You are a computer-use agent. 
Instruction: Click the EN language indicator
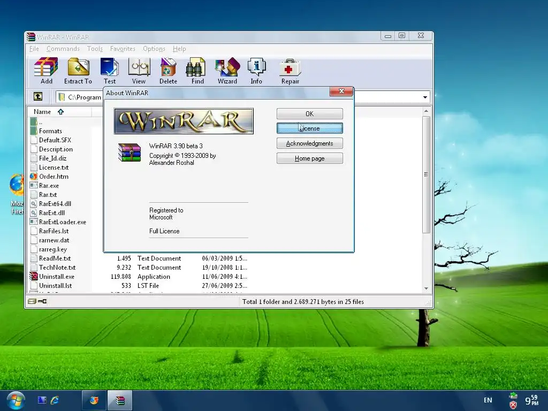pos(488,400)
